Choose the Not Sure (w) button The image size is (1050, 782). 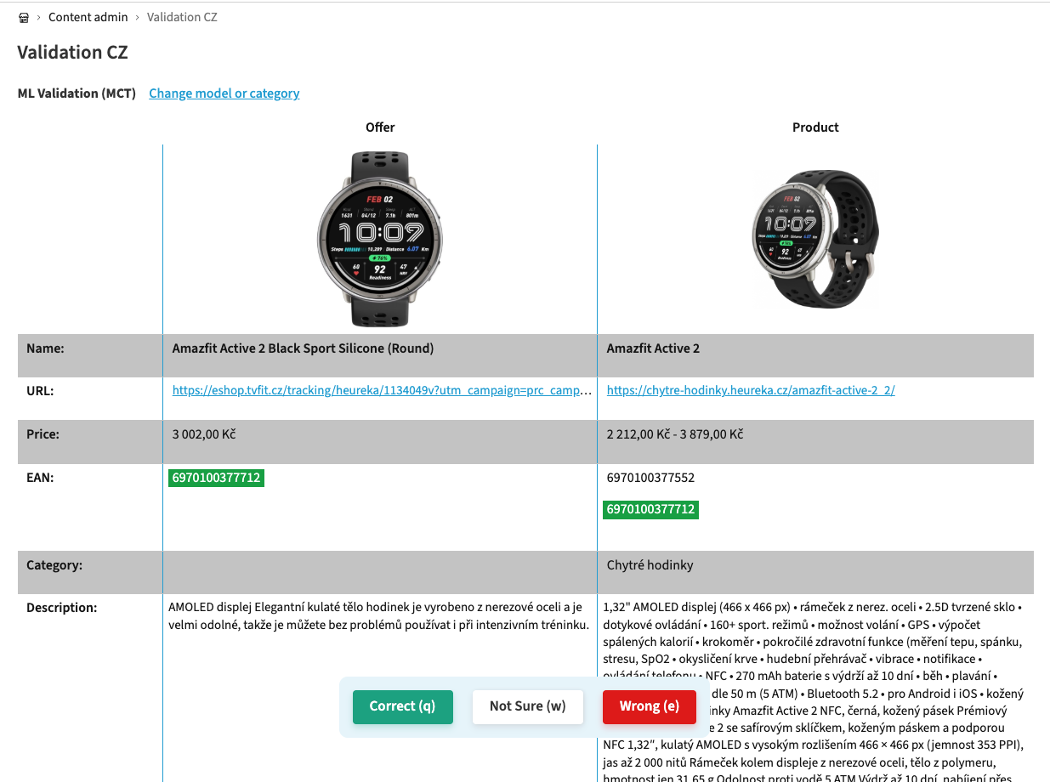[x=528, y=706]
